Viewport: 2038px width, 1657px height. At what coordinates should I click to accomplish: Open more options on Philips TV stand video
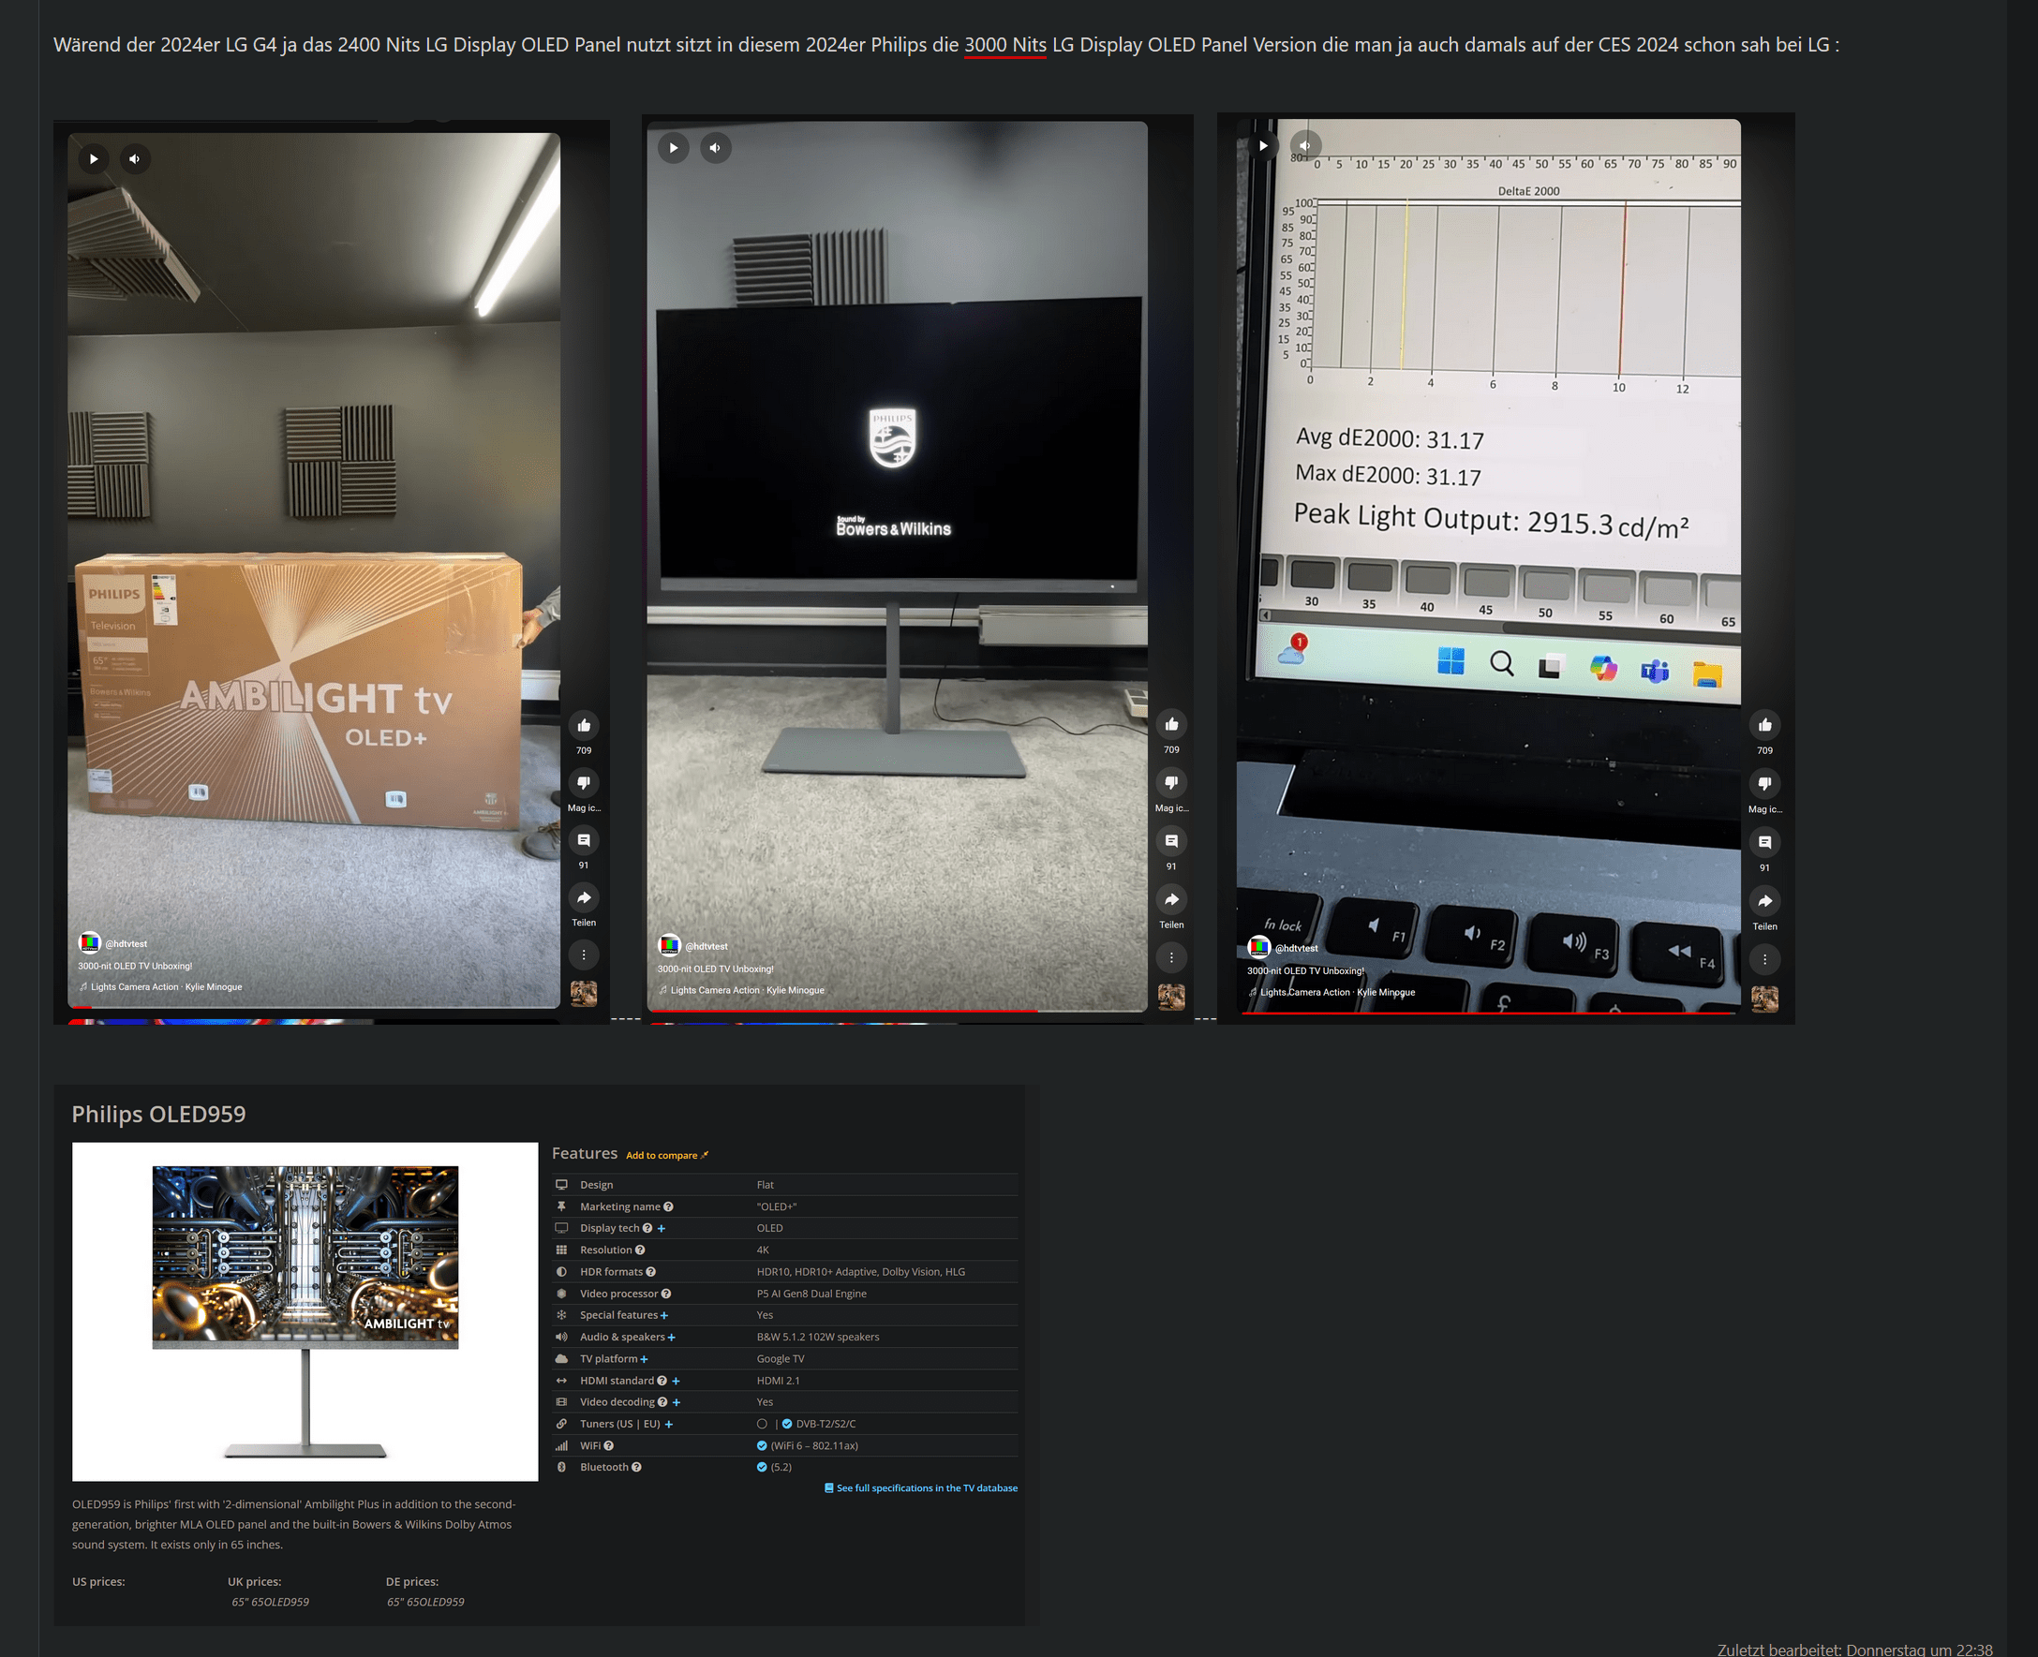click(x=1171, y=957)
